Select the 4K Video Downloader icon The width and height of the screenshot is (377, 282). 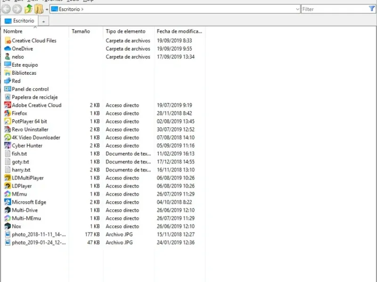pos(8,137)
